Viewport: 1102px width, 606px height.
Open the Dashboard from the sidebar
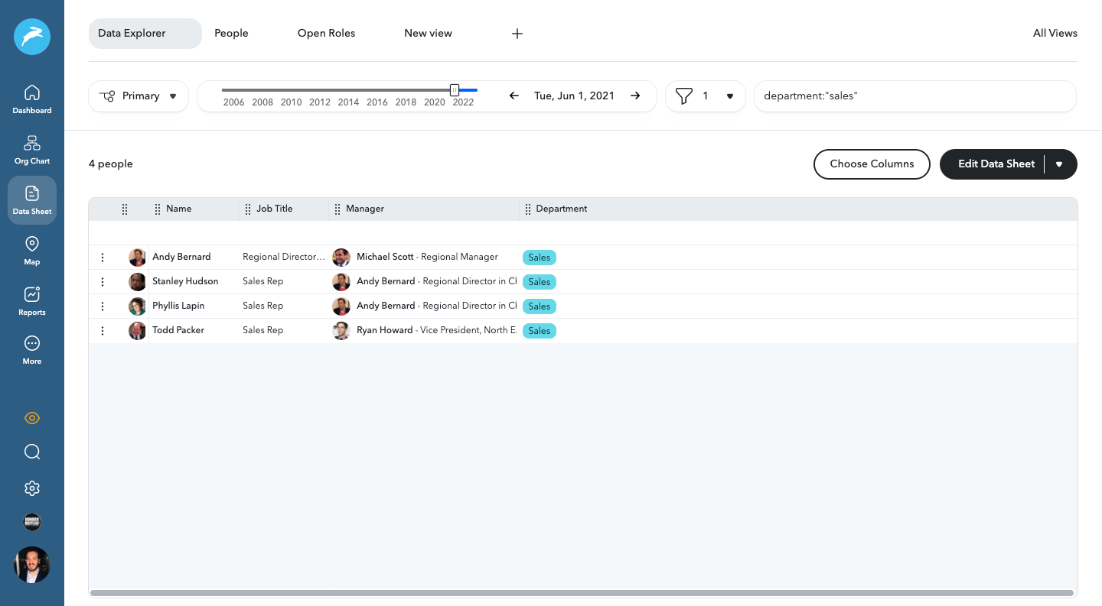click(x=32, y=99)
